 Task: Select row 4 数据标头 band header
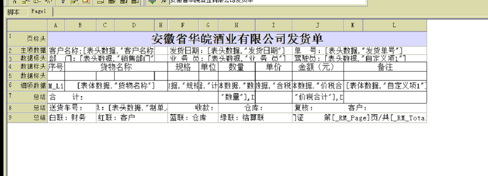tap(27, 67)
